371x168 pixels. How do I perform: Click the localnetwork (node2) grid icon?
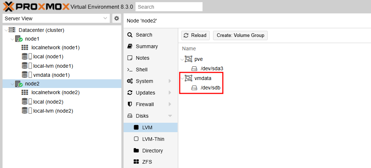25,93
